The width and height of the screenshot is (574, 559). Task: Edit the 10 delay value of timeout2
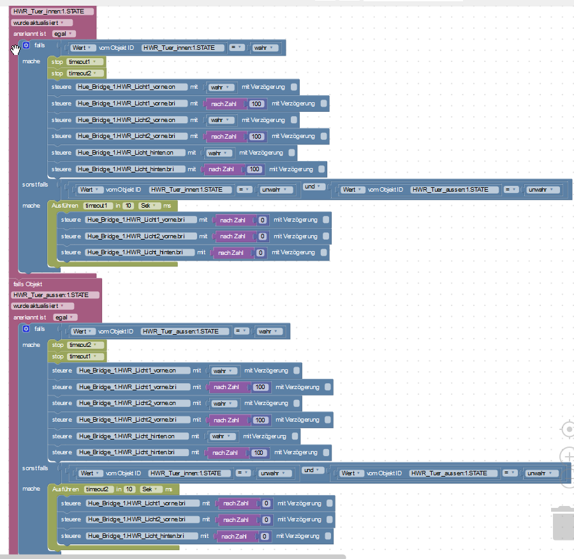[x=129, y=489]
